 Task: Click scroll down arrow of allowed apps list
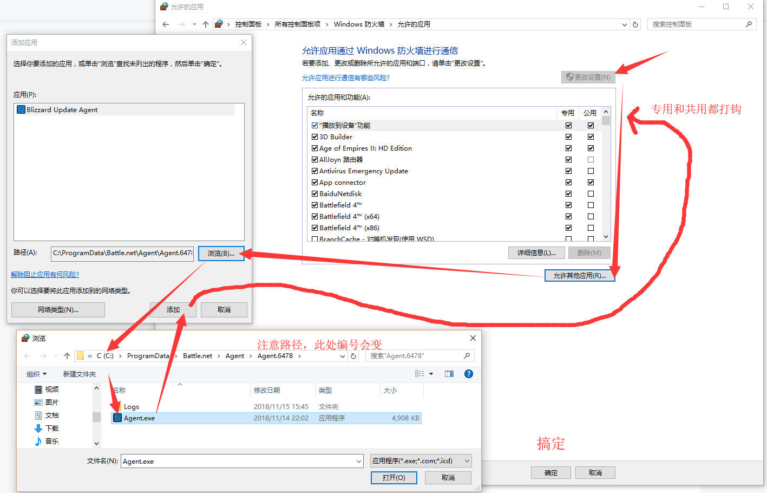pos(606,237)
